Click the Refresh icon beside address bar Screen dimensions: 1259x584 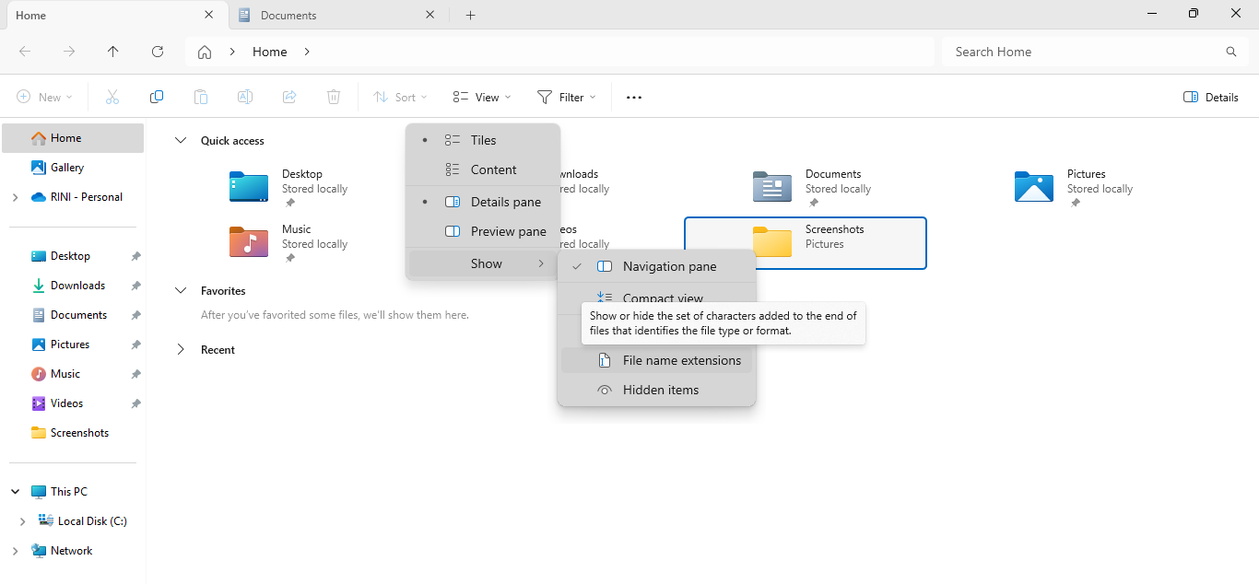[158, 52]
